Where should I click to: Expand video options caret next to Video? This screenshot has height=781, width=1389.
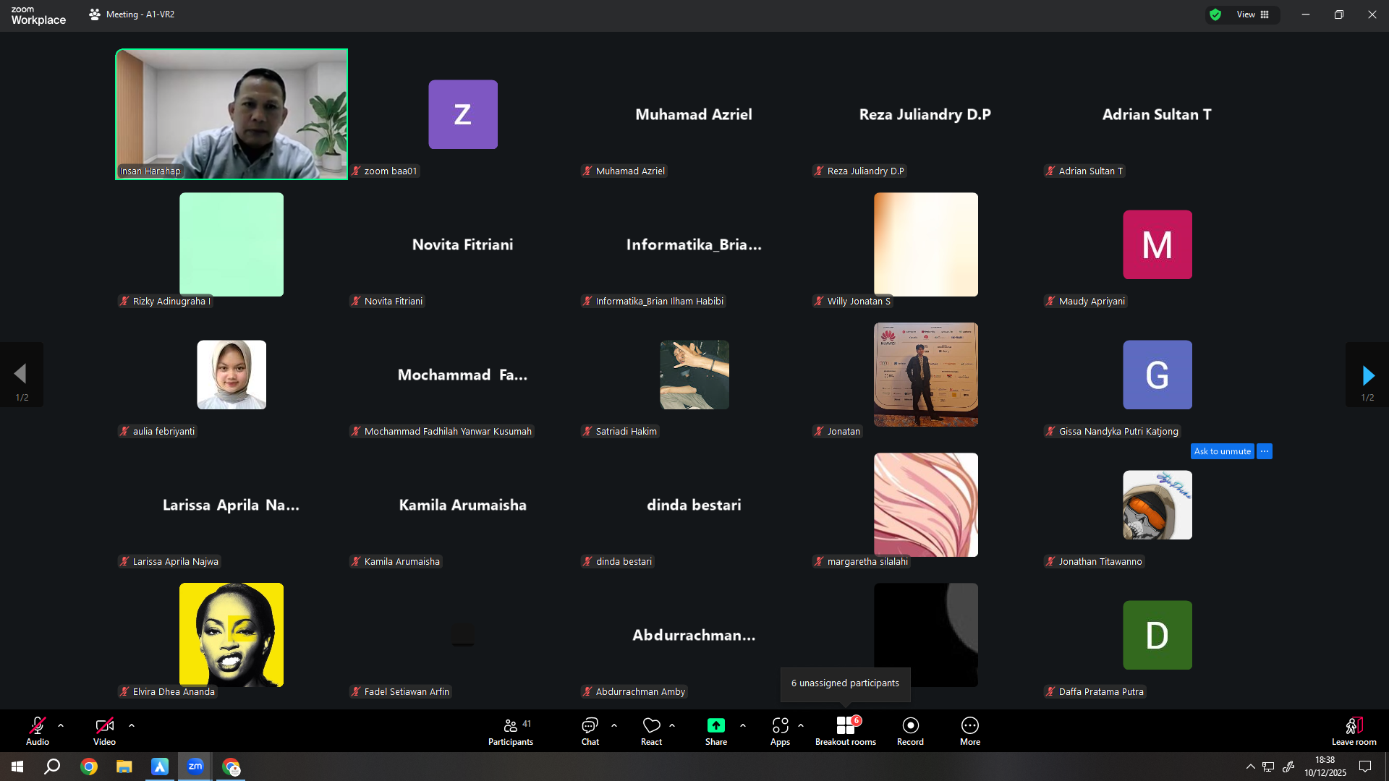point(132,725)
